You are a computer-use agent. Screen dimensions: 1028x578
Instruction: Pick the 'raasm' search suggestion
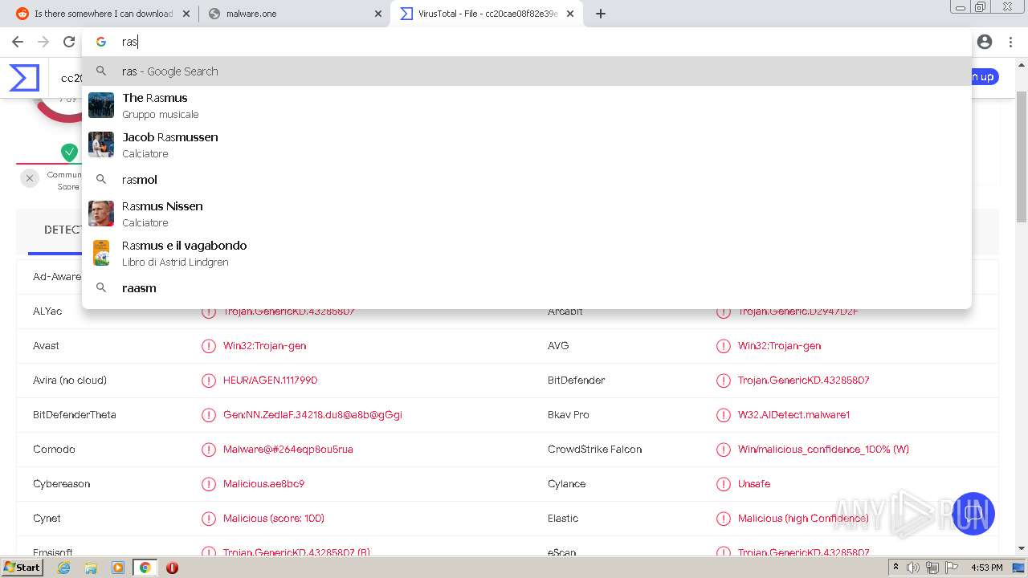click(x=526, y=288)
